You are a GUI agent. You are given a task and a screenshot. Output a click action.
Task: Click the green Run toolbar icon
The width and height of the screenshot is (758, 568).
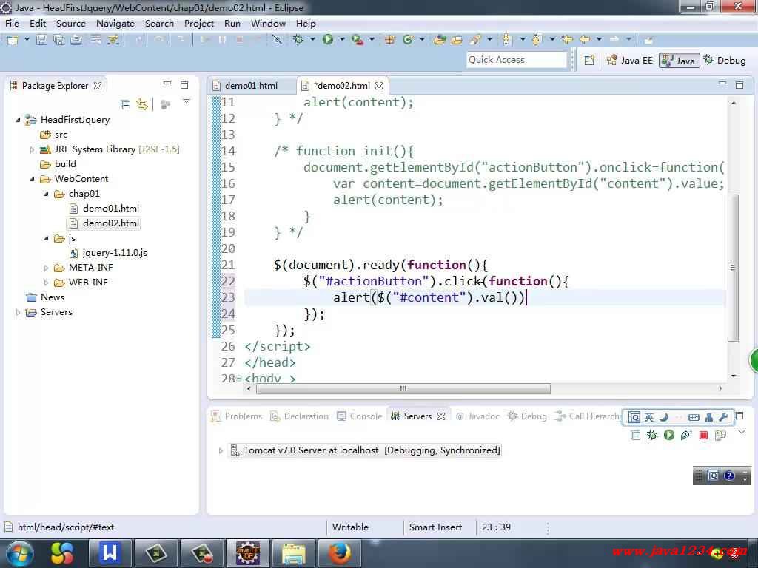[x=328, y=40]
